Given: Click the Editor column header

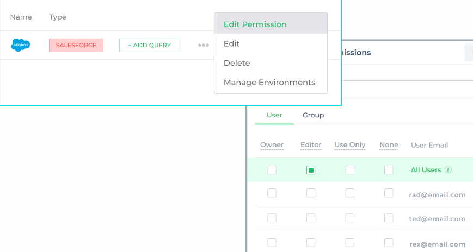Looking at the screenshot, I should pos(311,145).
